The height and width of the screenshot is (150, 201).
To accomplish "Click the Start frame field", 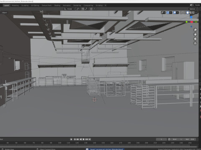I will coord(177,139).
